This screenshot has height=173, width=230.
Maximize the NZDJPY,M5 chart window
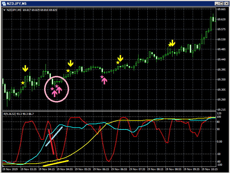point(221,4)
